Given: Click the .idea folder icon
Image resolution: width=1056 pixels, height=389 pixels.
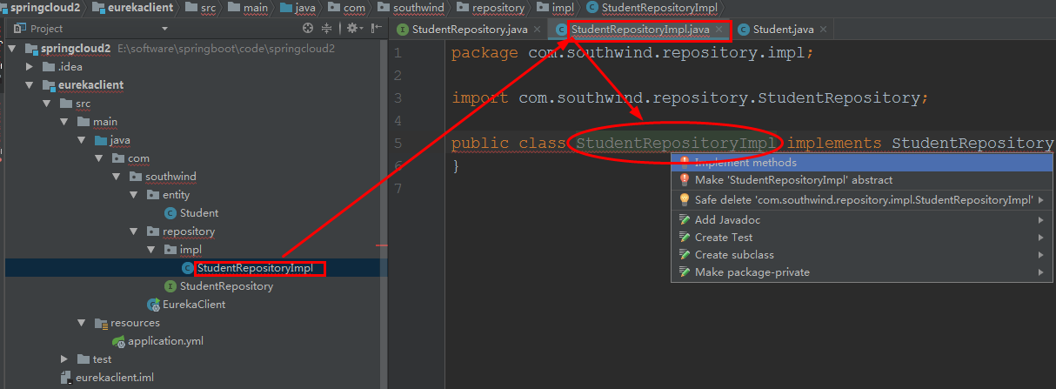Looking at the screenshot, I should (x=49, y=66).
